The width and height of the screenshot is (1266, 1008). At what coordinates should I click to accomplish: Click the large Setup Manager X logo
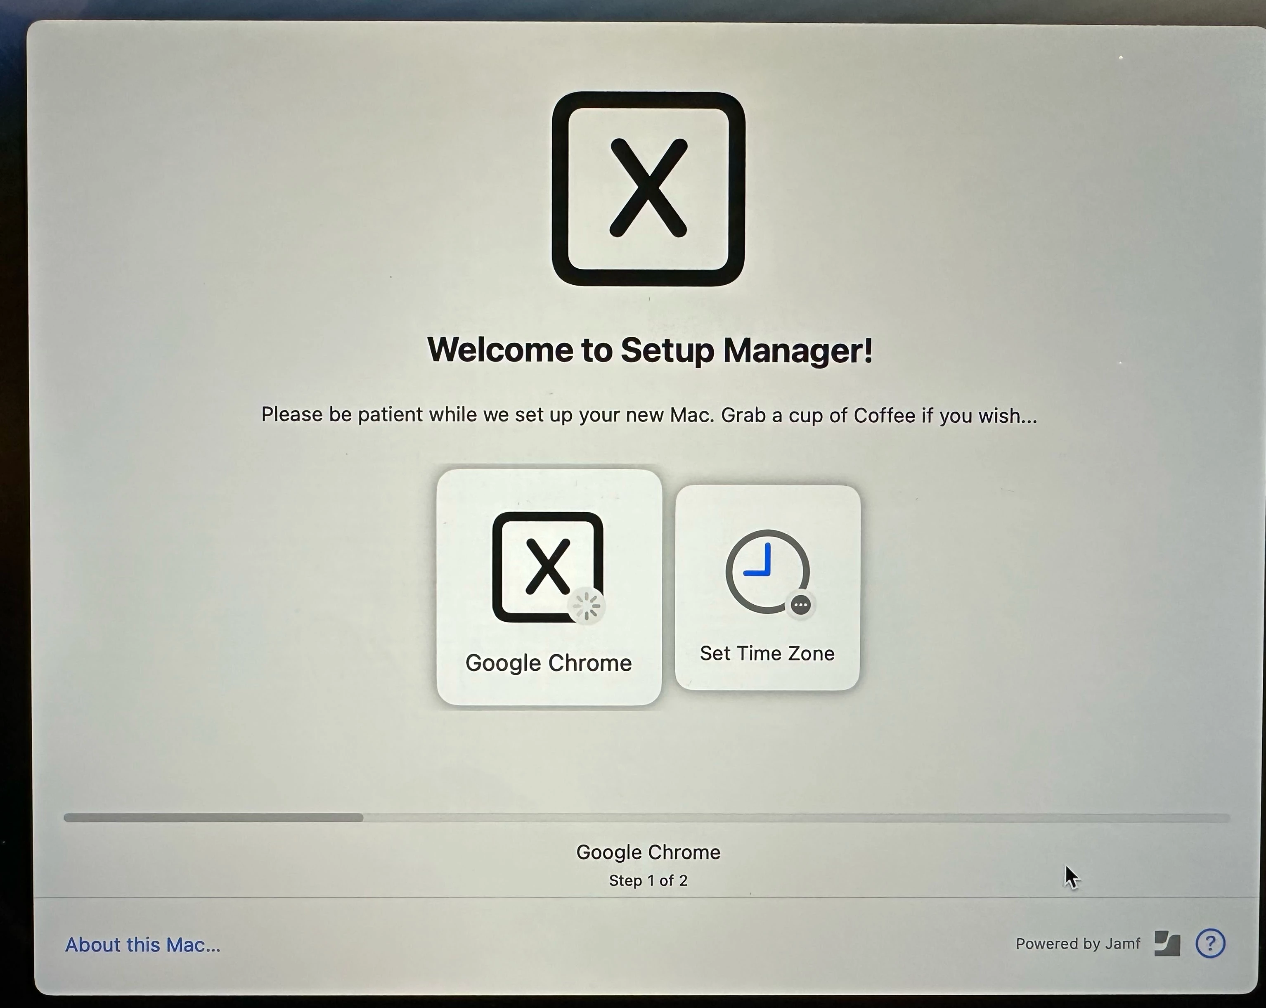pyautogui.click(x=648, y=189)
